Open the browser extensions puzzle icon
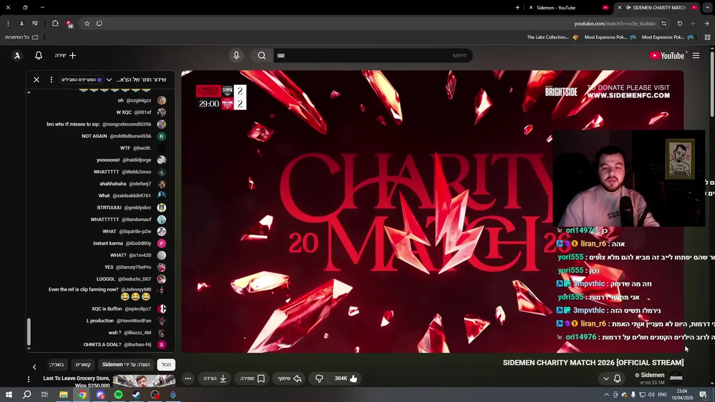The height and width of the screenshot is (402, 715). click(x=55, y=23)
